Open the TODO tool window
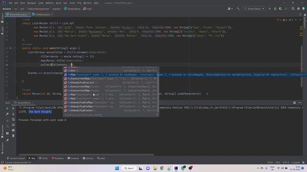 pos(43,158)
